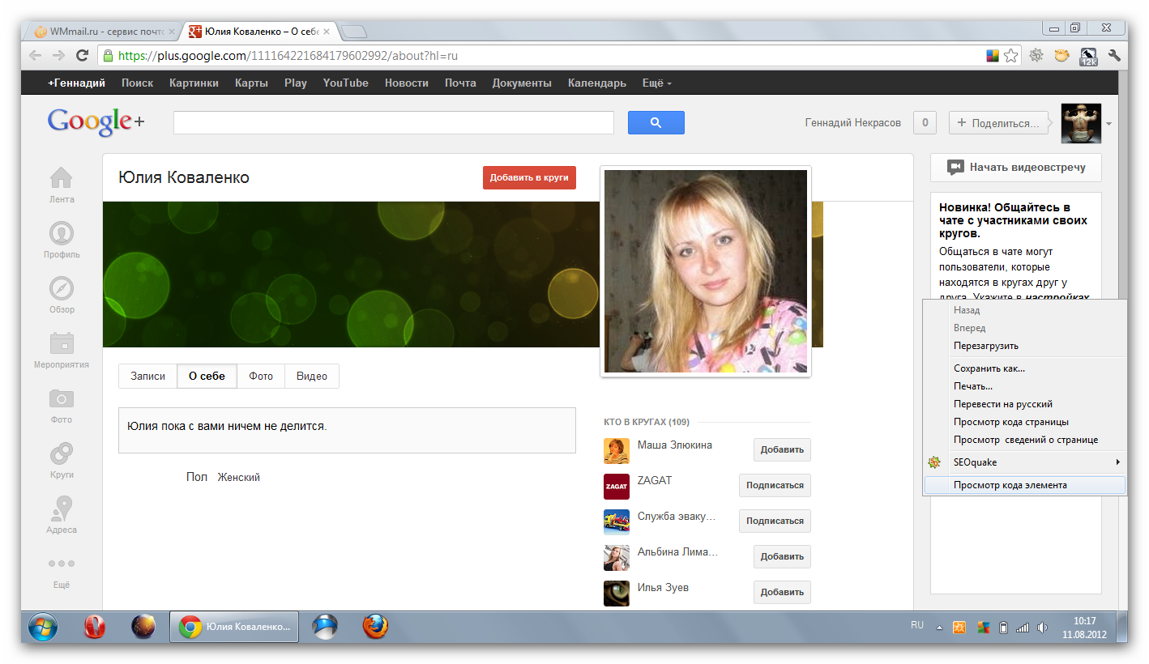This screenshot has width=1149, height=664.
Task: Click the browser back arrow
Action: pos(35,56)
